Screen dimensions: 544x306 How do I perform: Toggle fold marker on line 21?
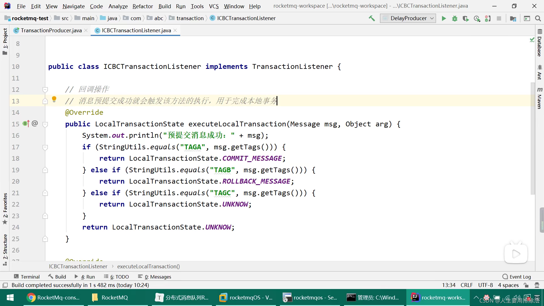pos(45,193)
